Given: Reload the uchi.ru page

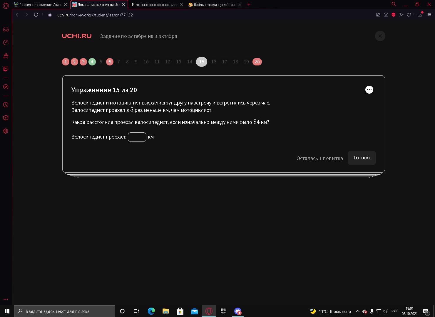Looking at the screenshot, I should pos(36,15).
